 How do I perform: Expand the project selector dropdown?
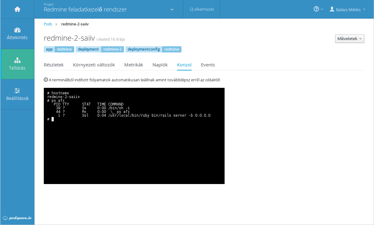coord(172,9)
